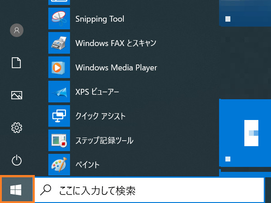The width and height of the screenshot is (271, 203).
Task: Click the クイック アシスト monitor icon
Action: [x=59, y=116]
